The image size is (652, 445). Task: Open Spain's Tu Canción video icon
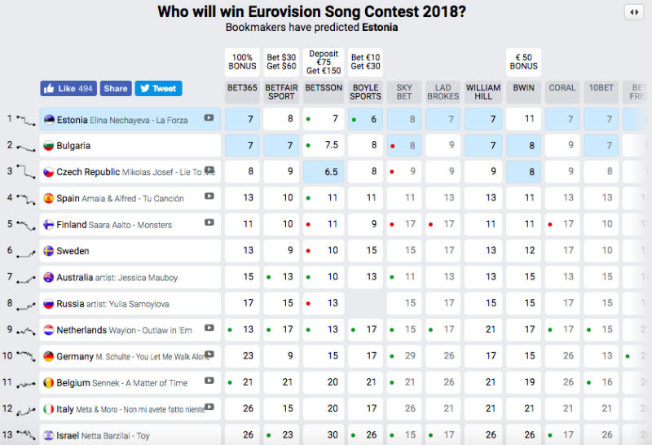pyautogui.click(x=209, y=196)
